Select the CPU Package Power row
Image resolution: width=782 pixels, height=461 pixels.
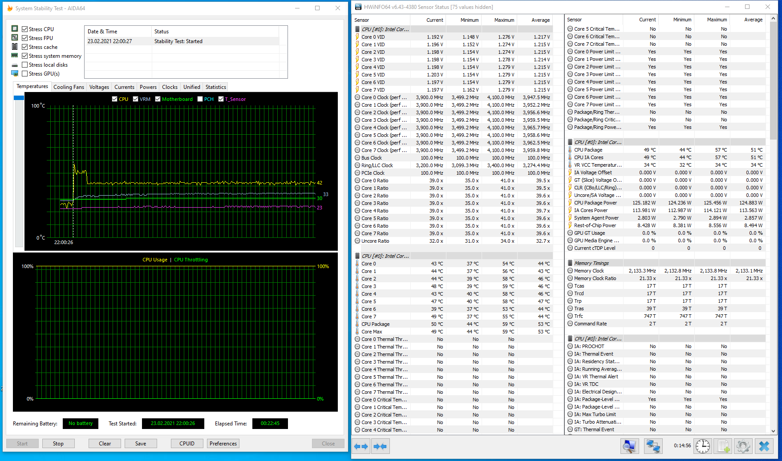(x=666, y=203)
